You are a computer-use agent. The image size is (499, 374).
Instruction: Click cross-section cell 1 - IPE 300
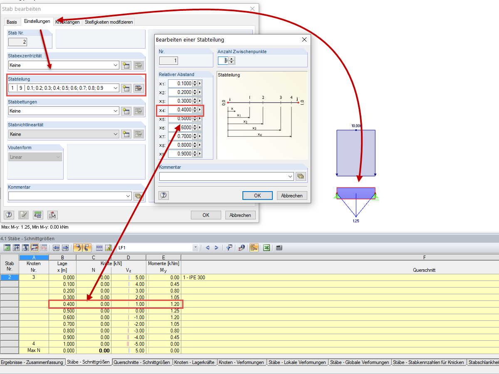click(340, 278)
